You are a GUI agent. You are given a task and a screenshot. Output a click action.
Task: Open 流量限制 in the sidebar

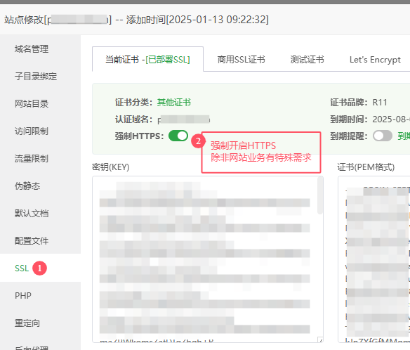[x=32, y=159]
